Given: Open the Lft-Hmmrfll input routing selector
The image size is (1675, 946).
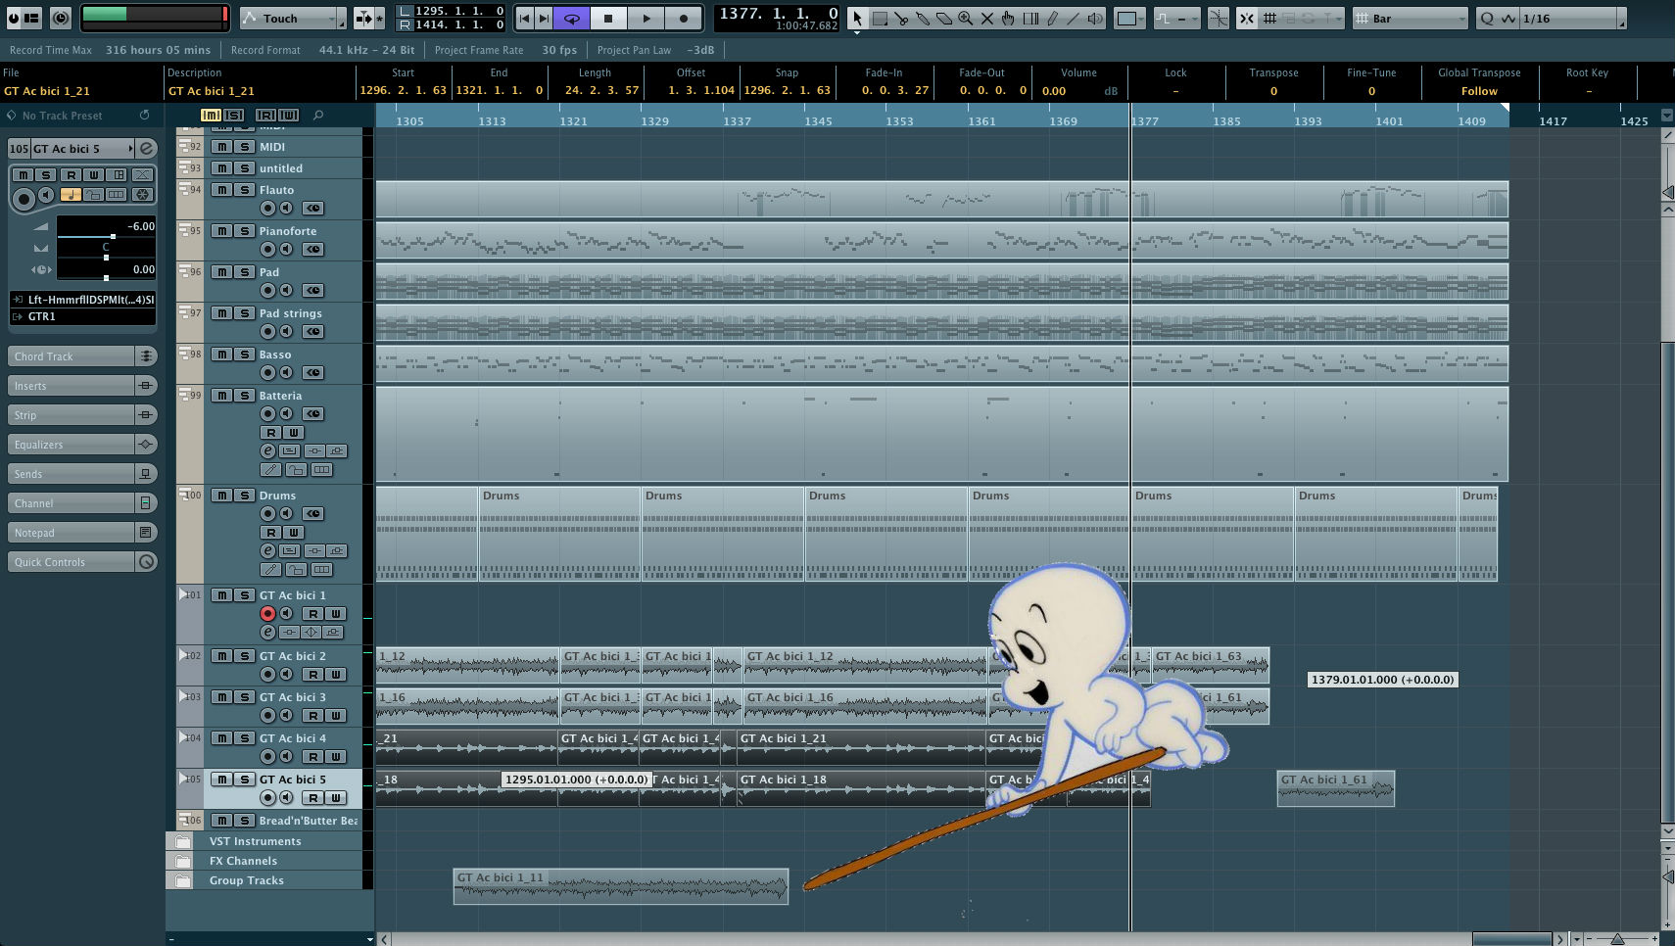Looking at the screenshot, I should click(82, 300).
